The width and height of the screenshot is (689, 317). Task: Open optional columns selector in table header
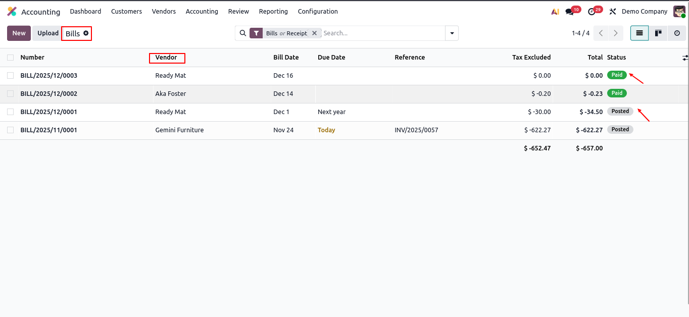[x=684, y=58]
